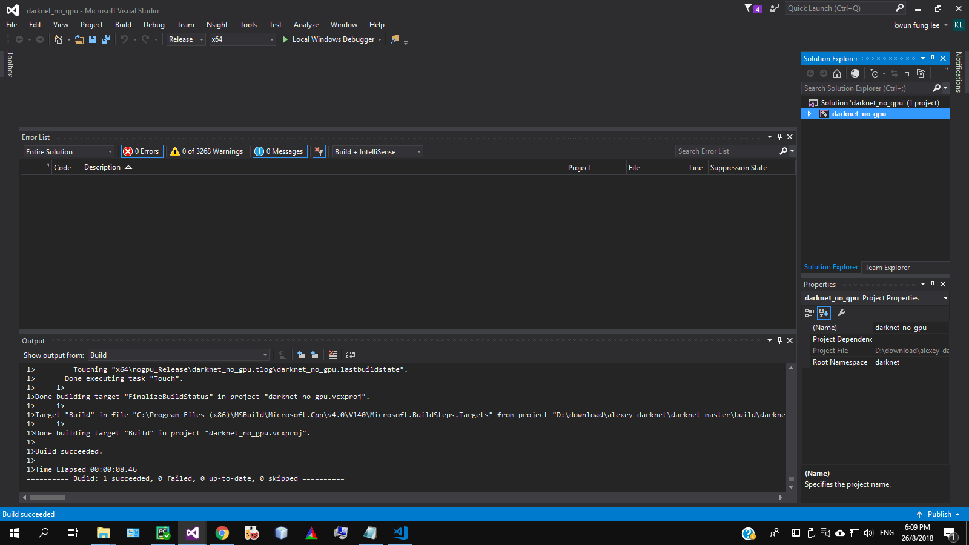Image resolution: width=969 pixels, height=545 pixels.
Task: Open Chrome from the taskbar
Action: [x=222, y=533]
